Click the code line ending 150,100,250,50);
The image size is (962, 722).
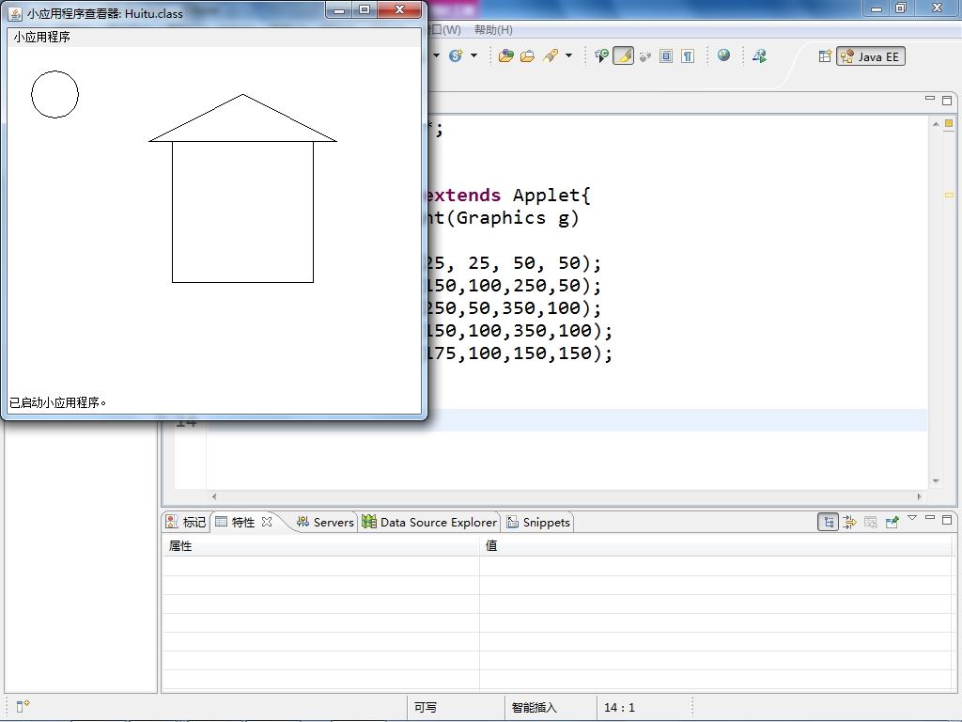(x=514, y=286)
